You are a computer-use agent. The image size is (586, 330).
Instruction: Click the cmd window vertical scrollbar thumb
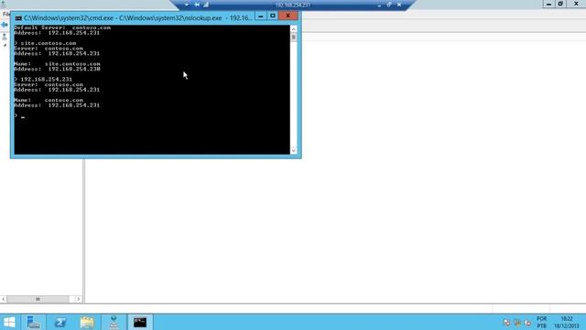[293, 37]
